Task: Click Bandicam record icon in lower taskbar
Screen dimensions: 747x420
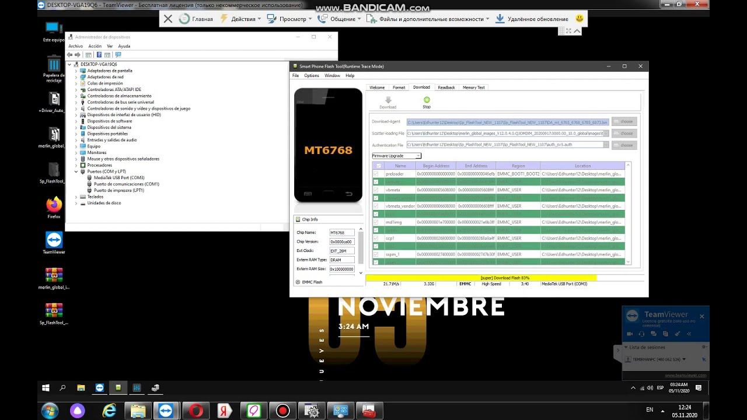Action: pyautogui.click(x=283, y=410)
